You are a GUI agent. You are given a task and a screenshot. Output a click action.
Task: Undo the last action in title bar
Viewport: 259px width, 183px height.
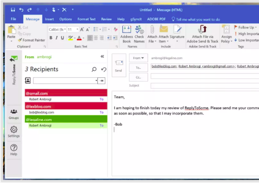click(21, 10)
